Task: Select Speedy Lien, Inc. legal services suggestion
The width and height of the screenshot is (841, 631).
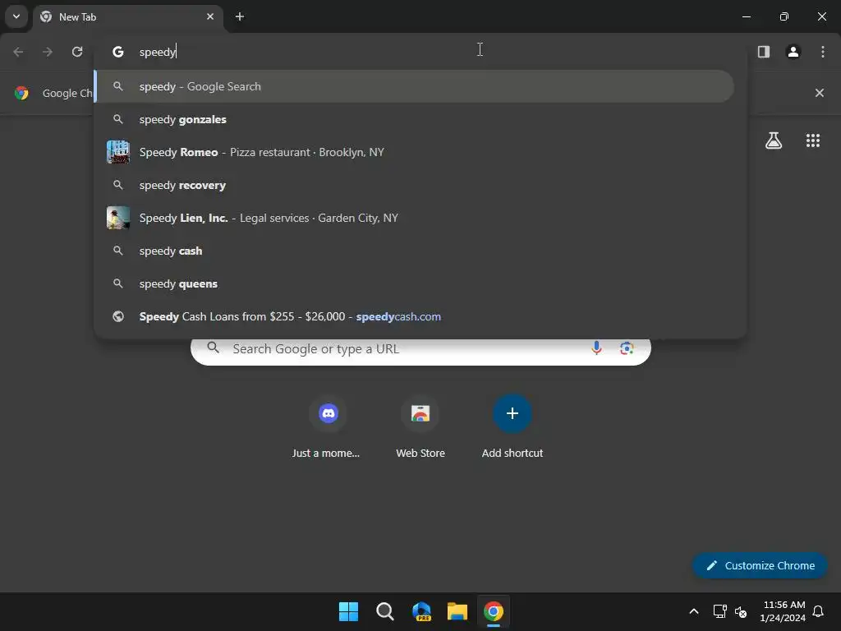Action: point(414,218)
